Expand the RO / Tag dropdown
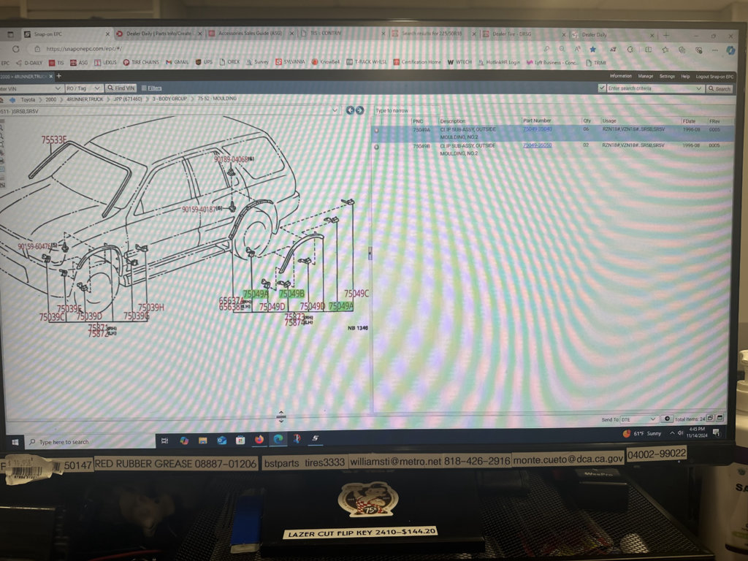Viewport: 748px width, 561px height. [97, 88]
